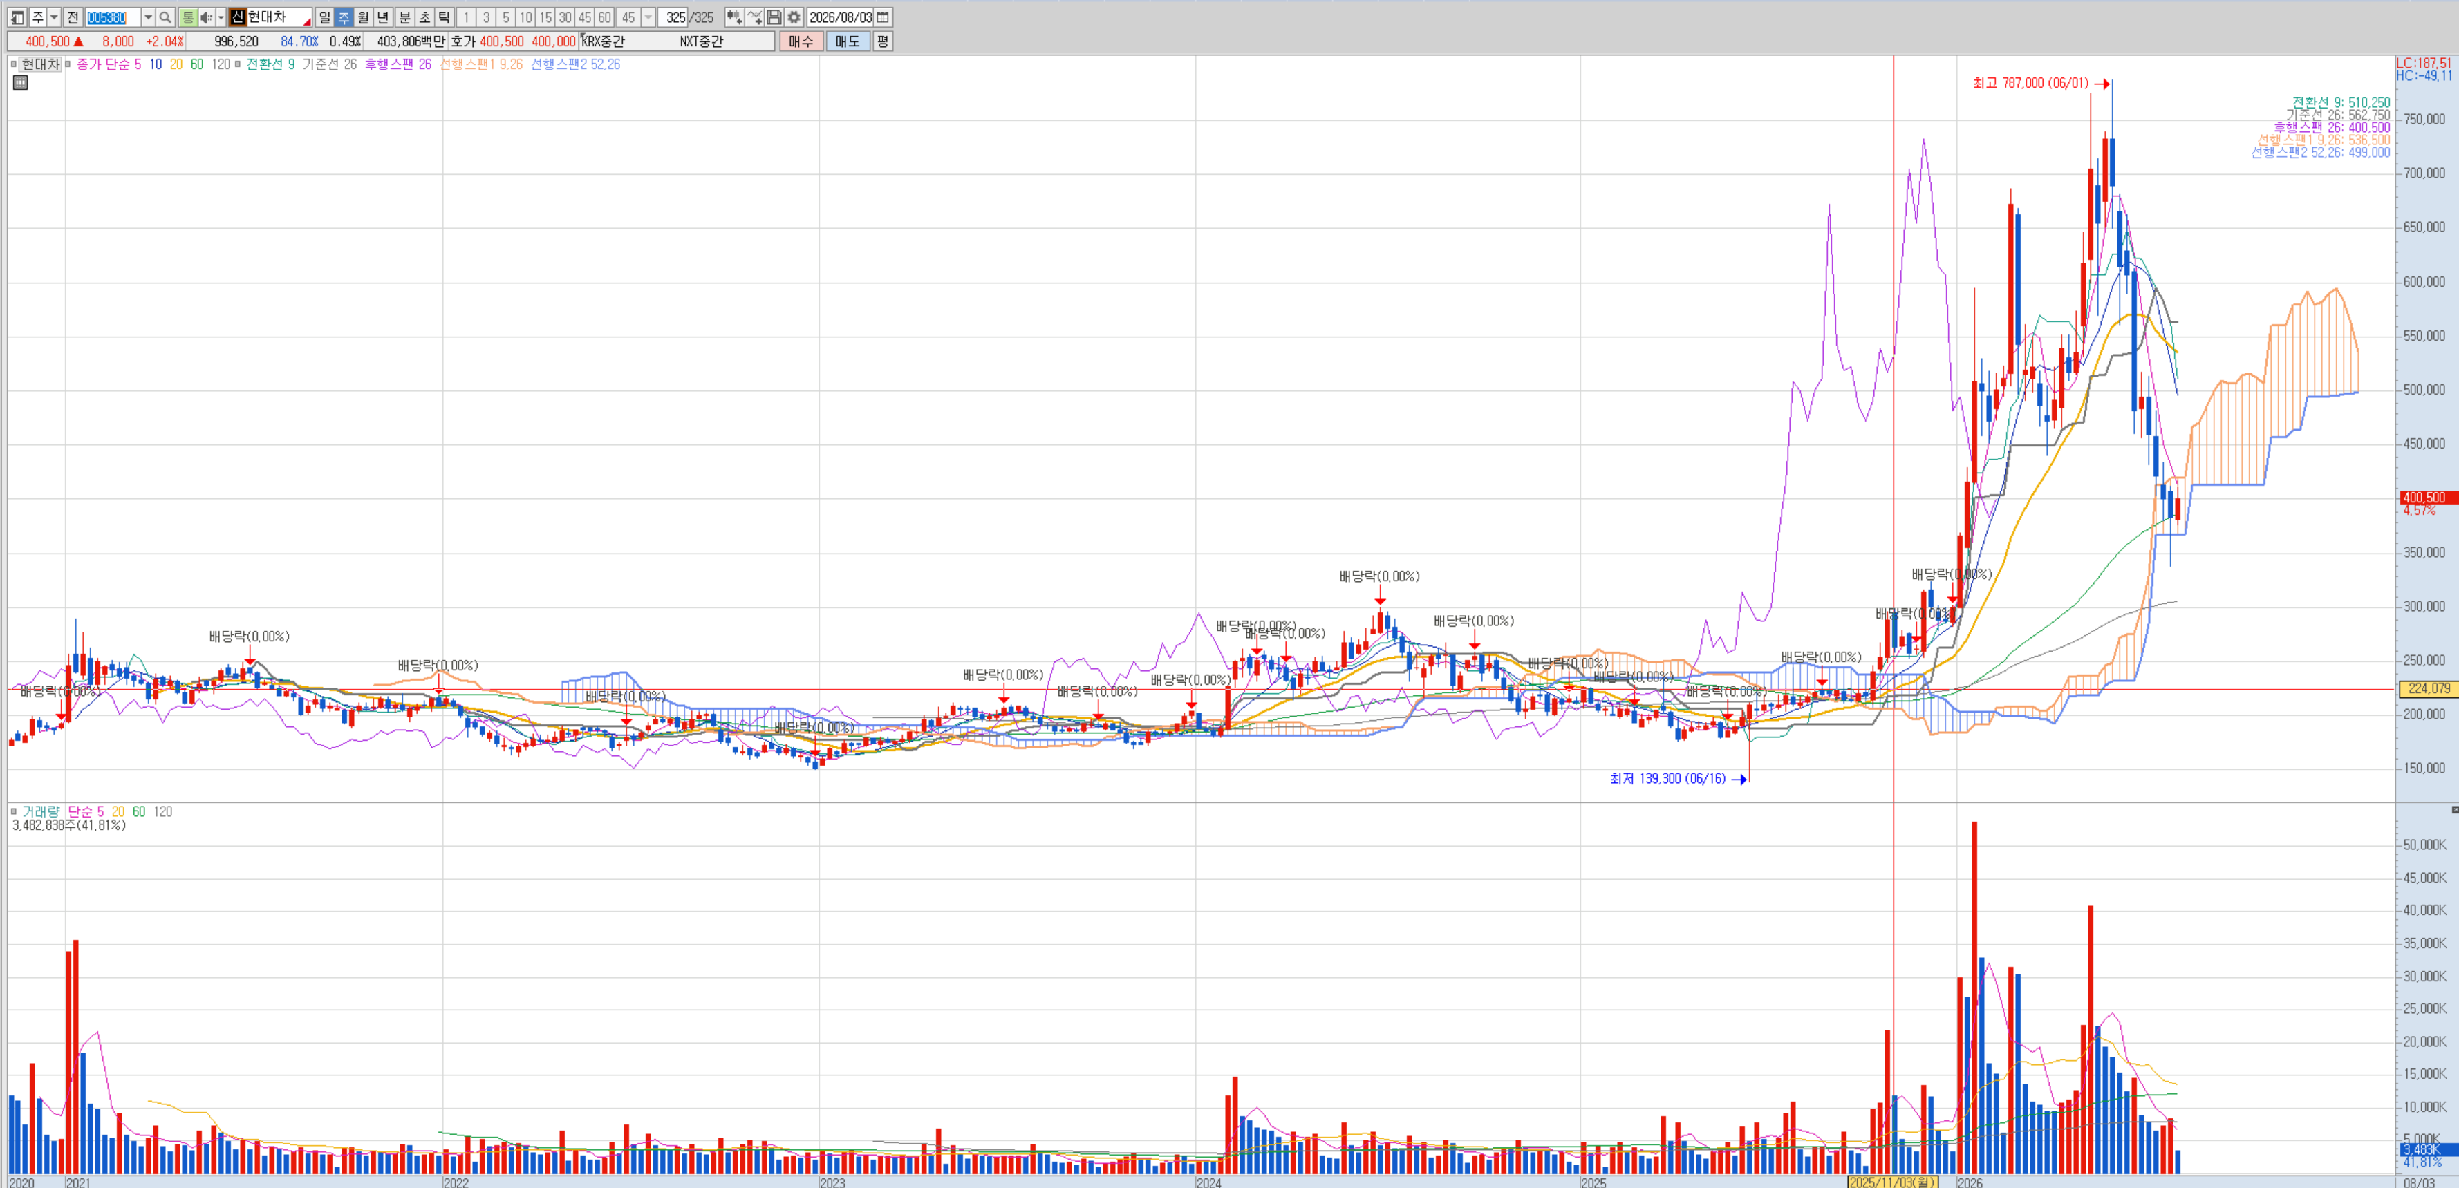Image resolution: width=2459 pixels, height=1188 pixels.
Task: Click the small marker beside 현대차 legend
Action: [13, 64]
